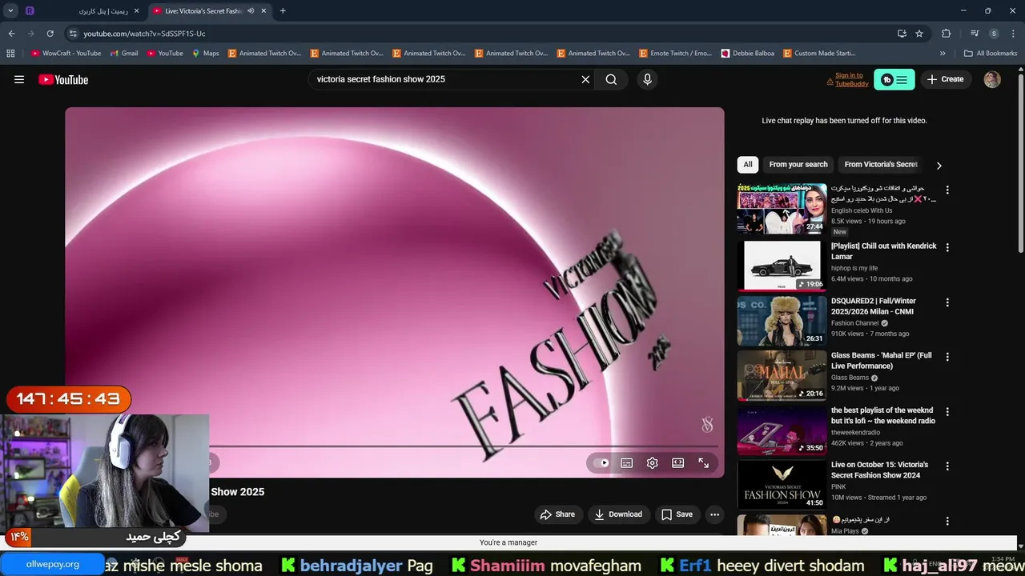Click the Fashion Channel name
The width and height of the screenshot is (1025, 576).
854,323
